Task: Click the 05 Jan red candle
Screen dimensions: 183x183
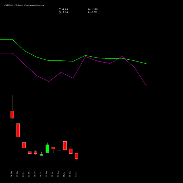Action: coord(53,148)
